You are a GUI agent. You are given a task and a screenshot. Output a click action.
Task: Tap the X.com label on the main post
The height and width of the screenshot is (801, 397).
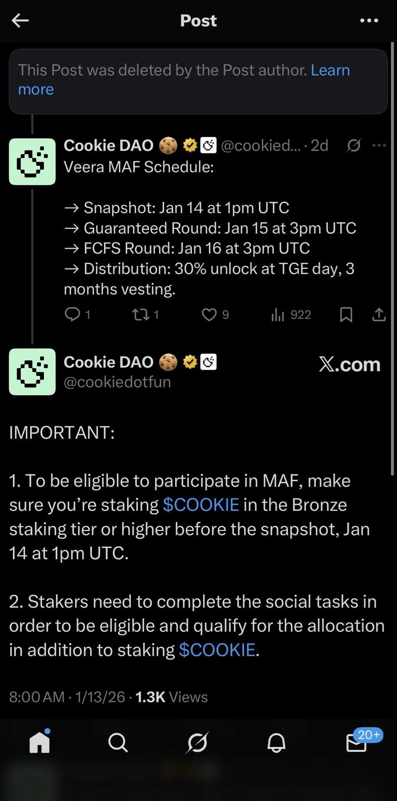[349, 365]
